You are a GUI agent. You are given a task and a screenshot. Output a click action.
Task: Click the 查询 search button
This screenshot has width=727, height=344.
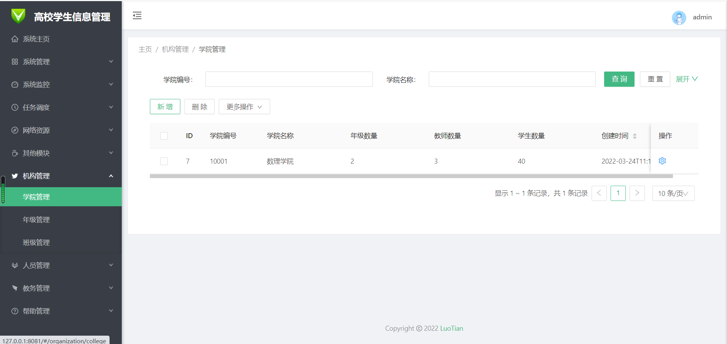pos(619,79)
